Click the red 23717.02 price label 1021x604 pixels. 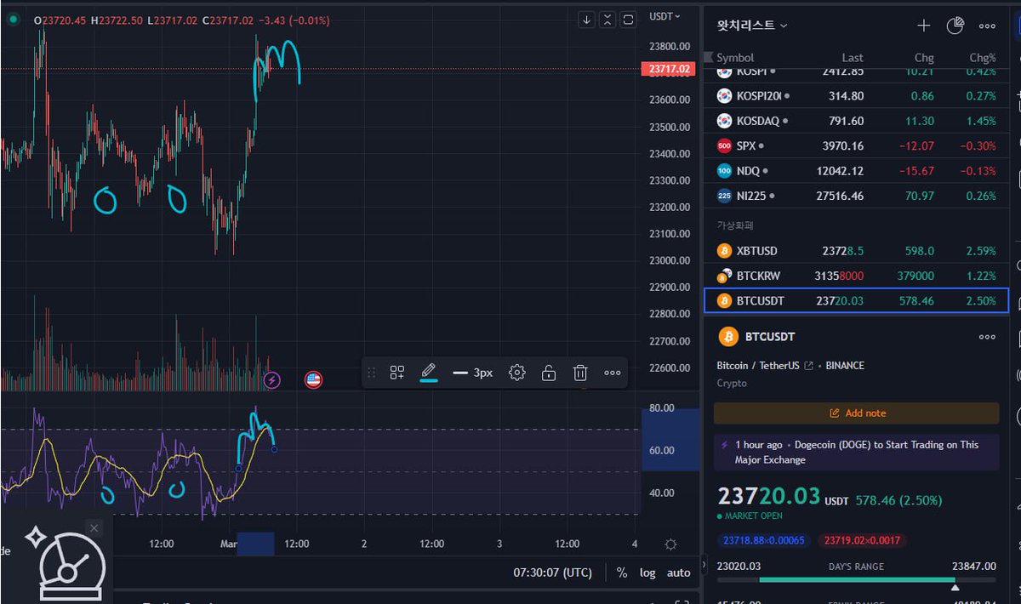[x=670, y=69]
